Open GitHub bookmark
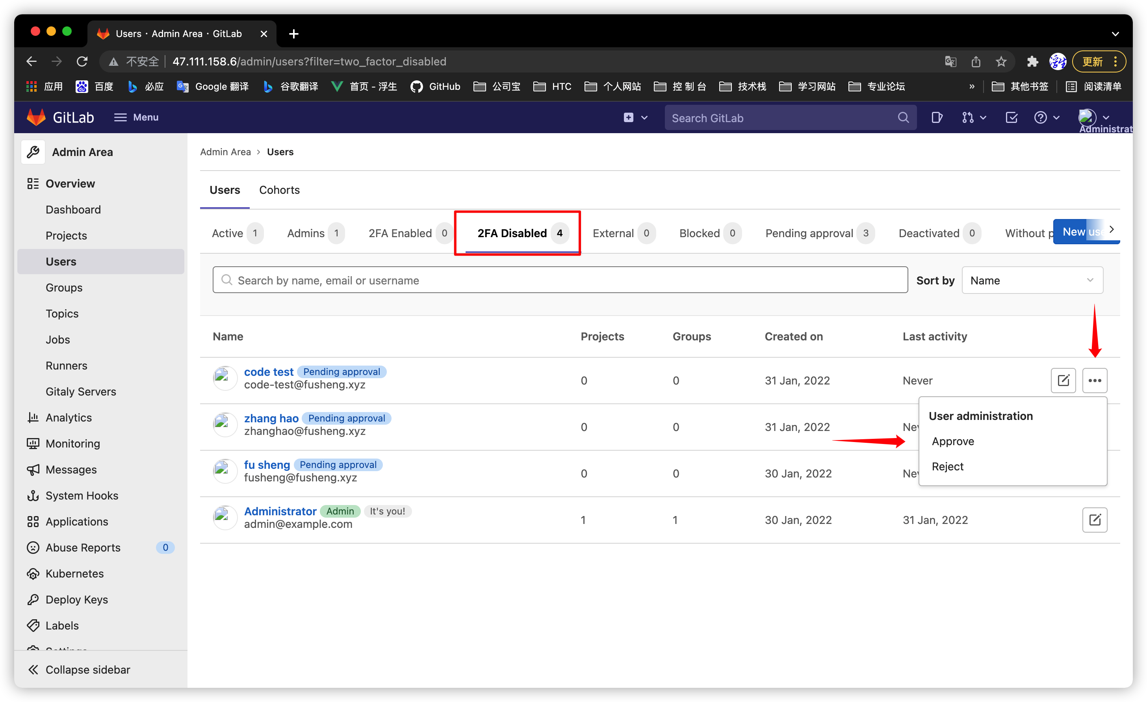This screenshot has height=702, width=1147. 435,87
